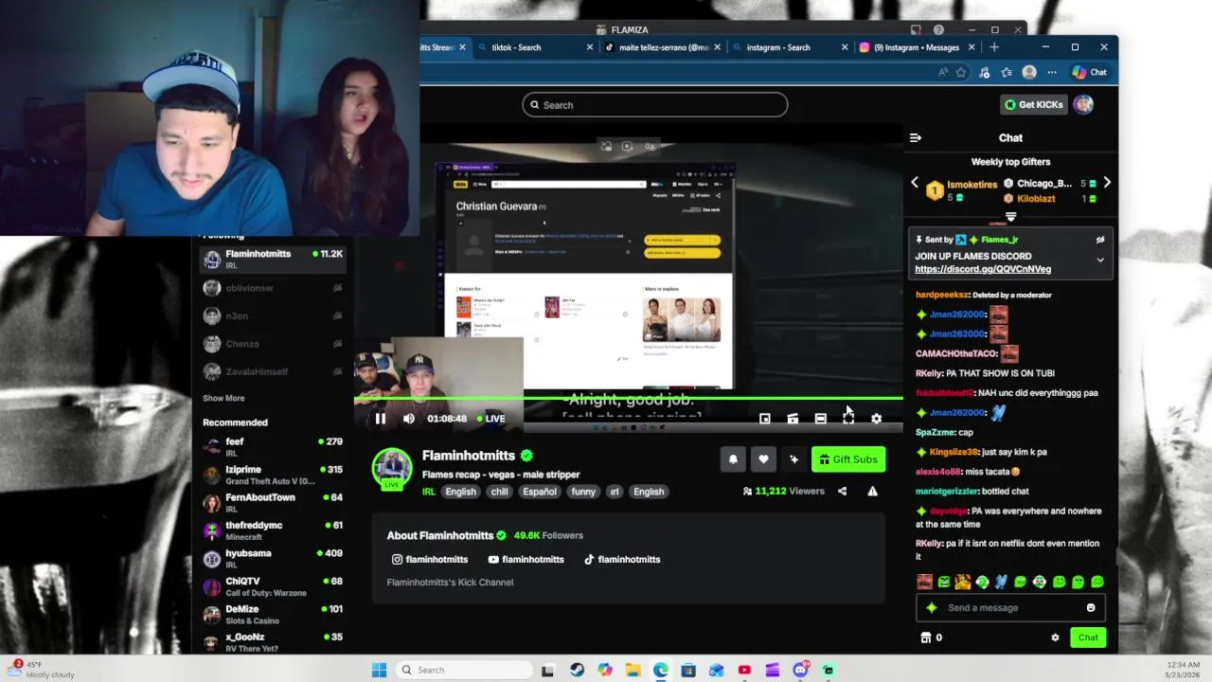This screenshot has height=682, width=1212.
Task: Toggle offline indicator next to oblivionsw
Action: tap(338, 288)
